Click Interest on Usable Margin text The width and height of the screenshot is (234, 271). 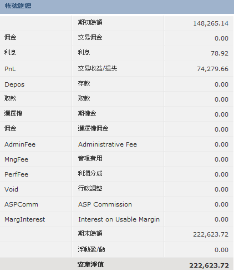[x=119, y=219]
